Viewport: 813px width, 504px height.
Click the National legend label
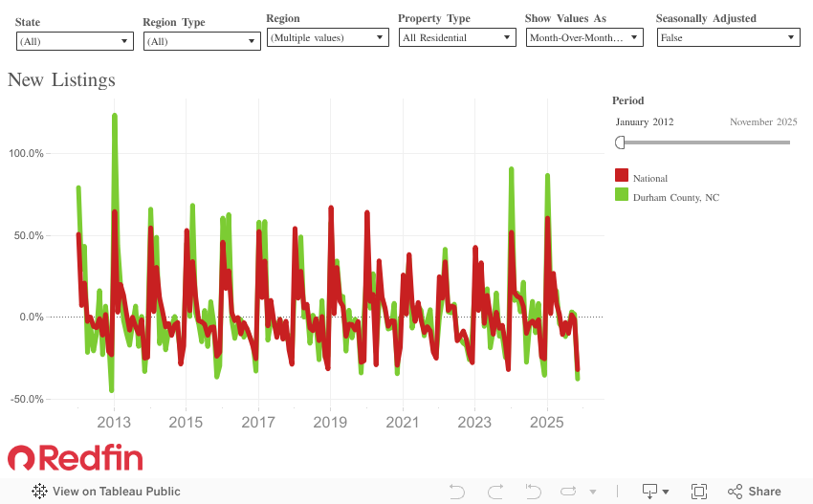tap(650, 179)
